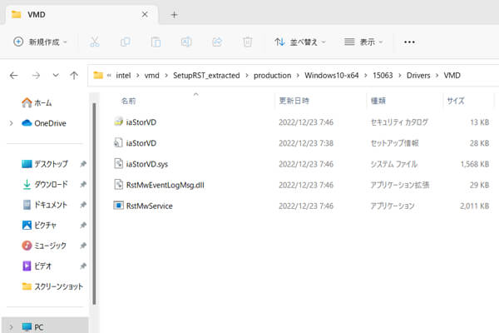Sort by 種類 column header
499x333 pixels.
[378, 101]
